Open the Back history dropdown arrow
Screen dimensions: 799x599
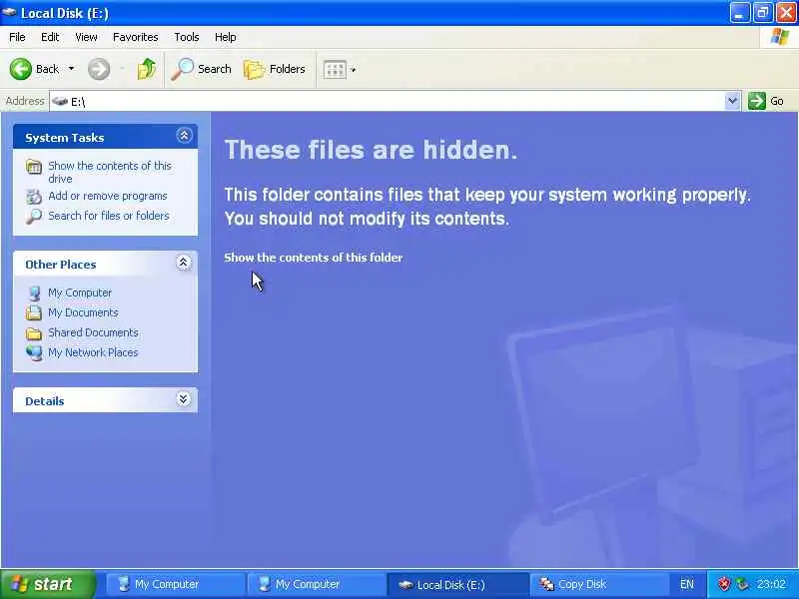pos(71,69)
